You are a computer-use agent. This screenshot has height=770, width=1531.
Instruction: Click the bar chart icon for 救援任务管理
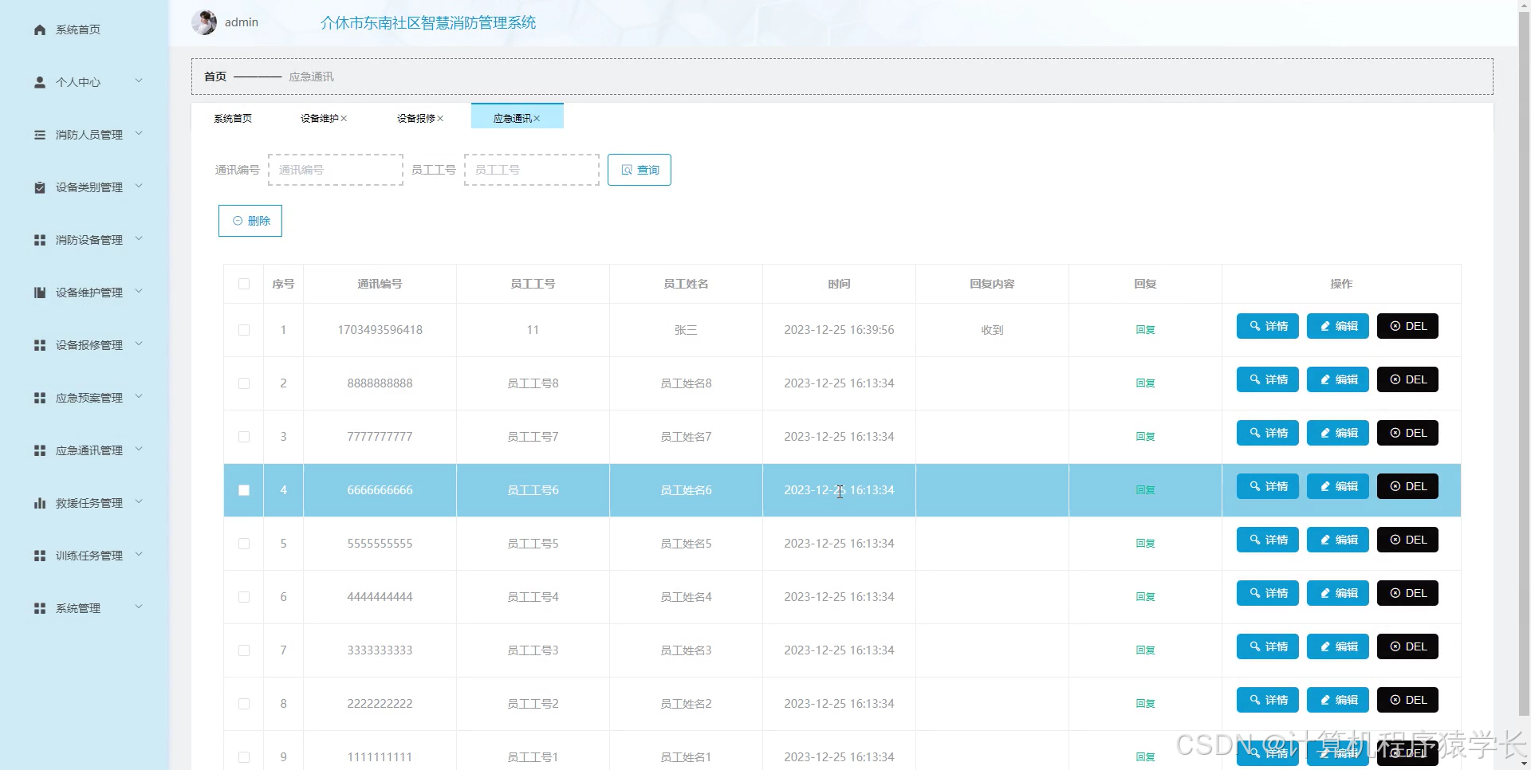click(40, 503)
